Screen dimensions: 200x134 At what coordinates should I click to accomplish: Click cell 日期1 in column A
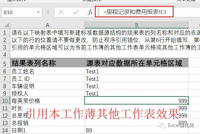tap(47, 130)
